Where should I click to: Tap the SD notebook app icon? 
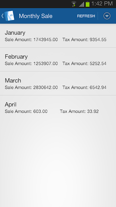[9, 16]
